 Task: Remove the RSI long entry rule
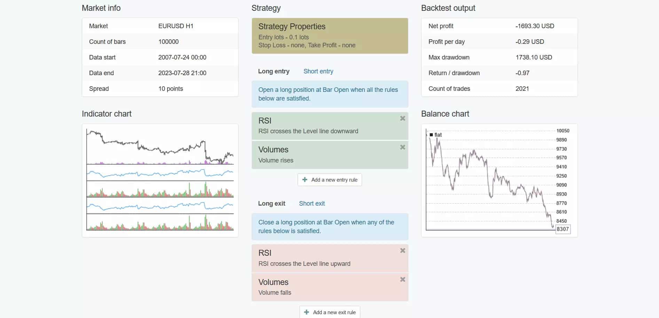[x=402, y=118]
